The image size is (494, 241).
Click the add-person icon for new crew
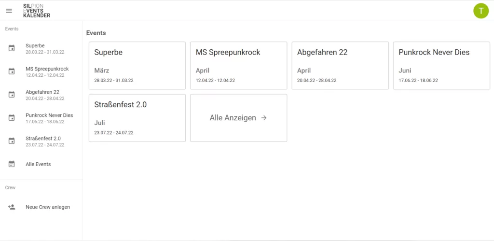12,207
